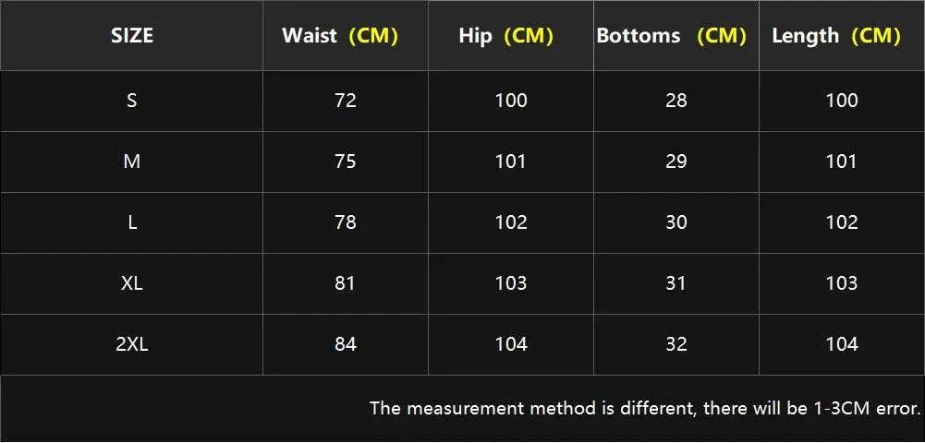Image resolution: width=925 pixels, height=443 pixels.
Task: Select the Length (CM) header cell
Action: 835,36
